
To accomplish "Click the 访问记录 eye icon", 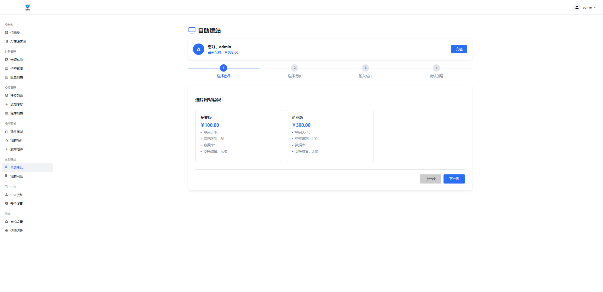I will pyautogui.click(x=7, y=231).
